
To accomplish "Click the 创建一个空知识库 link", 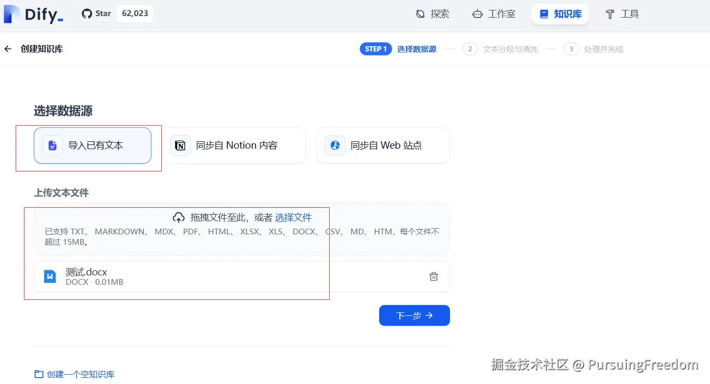I will pos(81,374).
